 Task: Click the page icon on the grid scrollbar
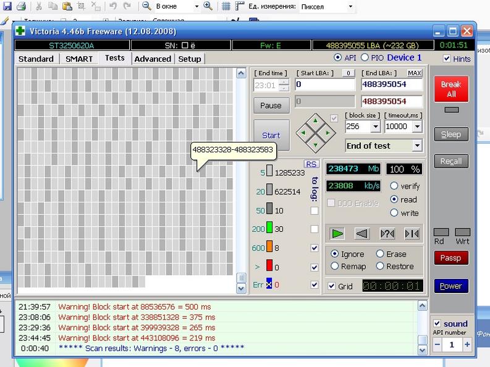241,277
